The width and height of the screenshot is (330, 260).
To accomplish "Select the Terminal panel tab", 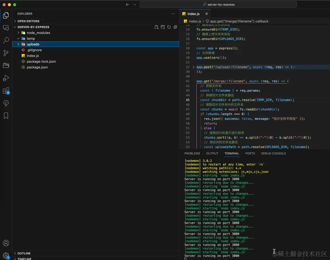I will click(231, 153).
